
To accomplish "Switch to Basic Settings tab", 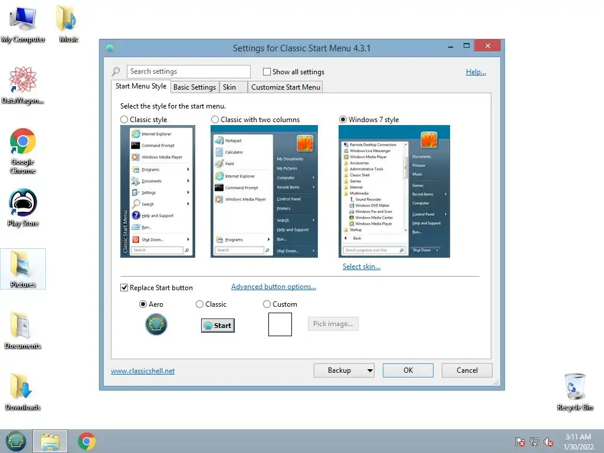I will (x=195, y=87).
